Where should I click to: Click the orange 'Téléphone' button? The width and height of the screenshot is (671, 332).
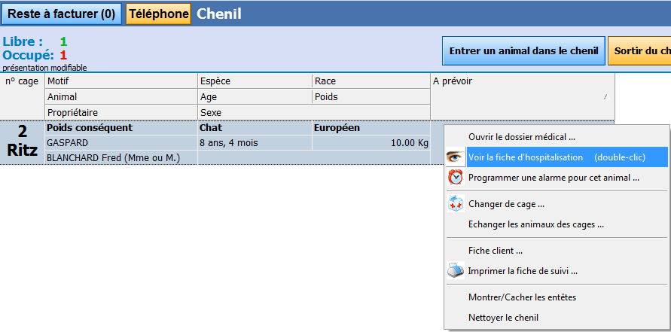pyautogui.click(x=157, y=14)
